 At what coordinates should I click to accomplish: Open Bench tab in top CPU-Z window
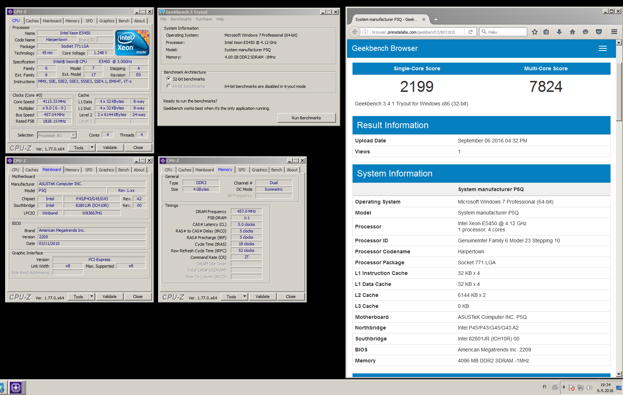[x=124, y=21]
